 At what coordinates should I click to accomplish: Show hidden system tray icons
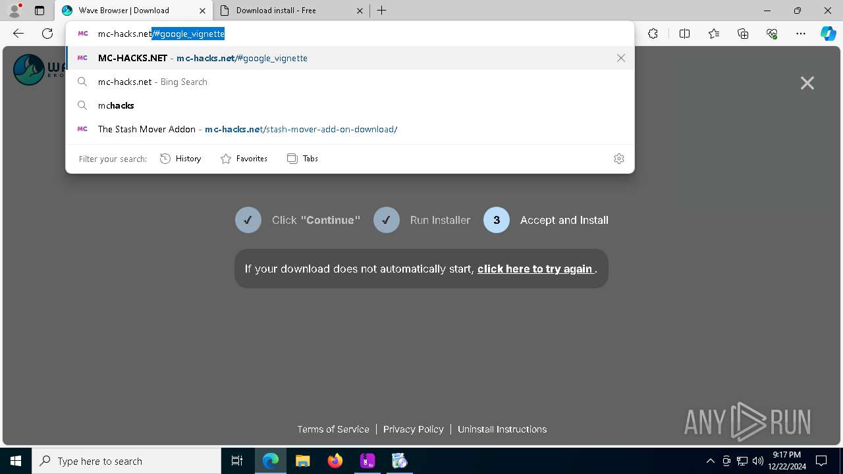click(x=710, y=461)
